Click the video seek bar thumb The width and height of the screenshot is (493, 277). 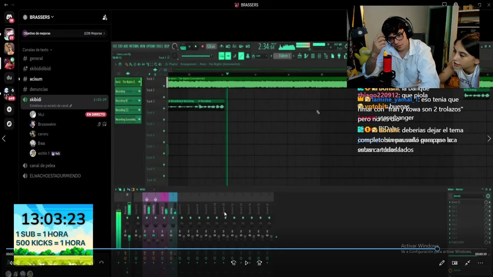pos(437,249)
